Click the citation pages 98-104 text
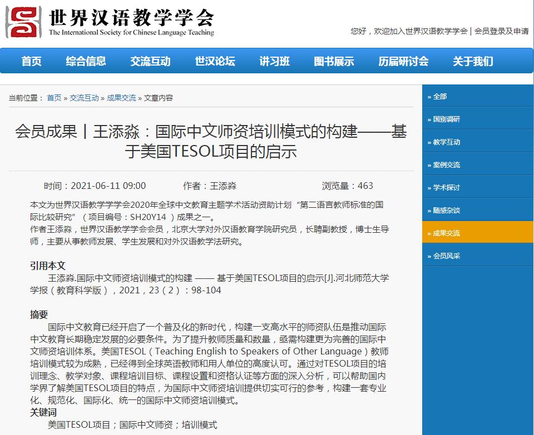This screenshot has height=435, width=534. click(206, 290)
